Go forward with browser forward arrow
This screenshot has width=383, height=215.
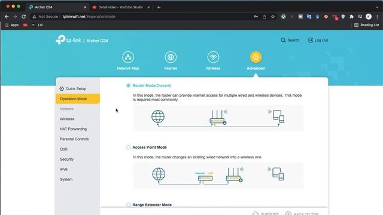(x=15, y=17)
